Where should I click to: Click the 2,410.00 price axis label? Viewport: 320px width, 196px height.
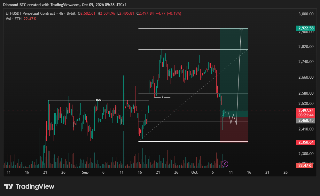click(306, 129)
